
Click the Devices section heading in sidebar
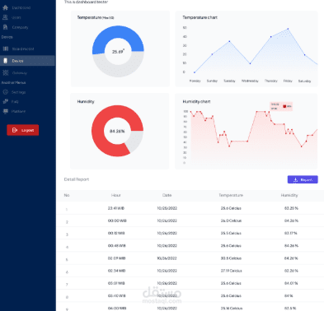7,37
